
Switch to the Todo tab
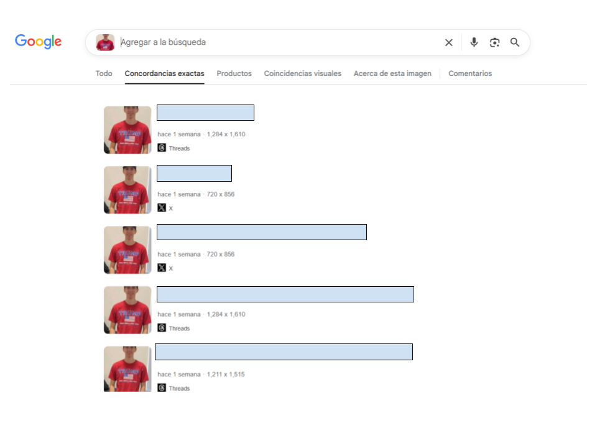(104, 73)
